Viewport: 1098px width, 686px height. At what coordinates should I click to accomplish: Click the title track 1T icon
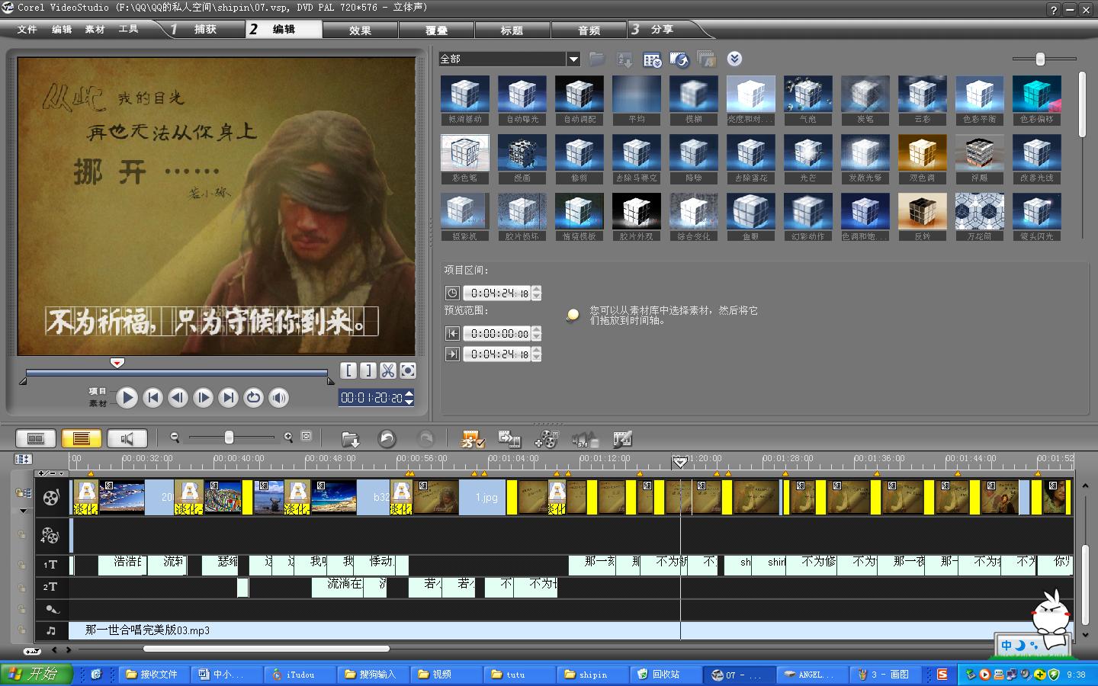pos(50,565)
